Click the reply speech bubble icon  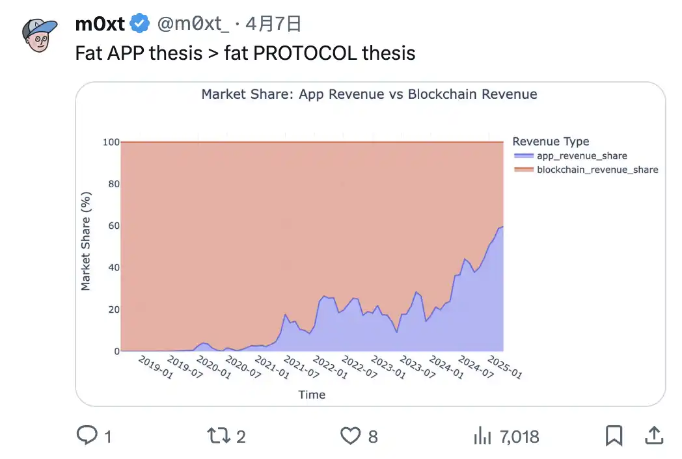point(87,436)
